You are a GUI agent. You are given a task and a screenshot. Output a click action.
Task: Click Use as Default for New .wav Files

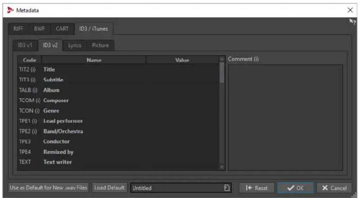(49, 188)
